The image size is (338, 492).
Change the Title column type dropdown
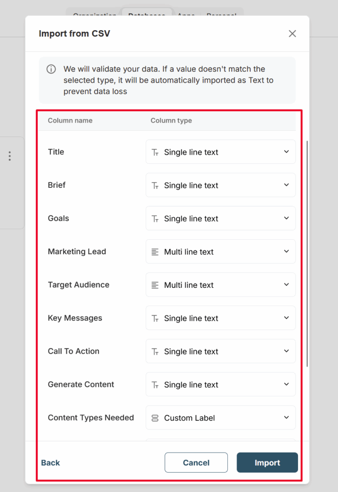tap(220, 152)
